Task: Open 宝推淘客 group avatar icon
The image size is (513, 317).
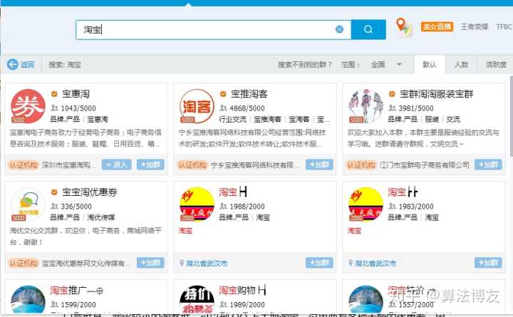Action: [197, 107]
